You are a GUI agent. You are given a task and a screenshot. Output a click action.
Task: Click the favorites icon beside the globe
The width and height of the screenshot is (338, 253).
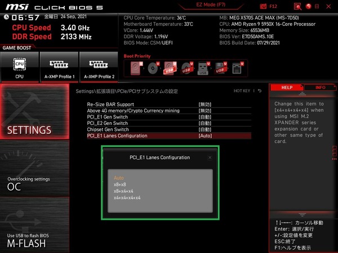[317, 6]
